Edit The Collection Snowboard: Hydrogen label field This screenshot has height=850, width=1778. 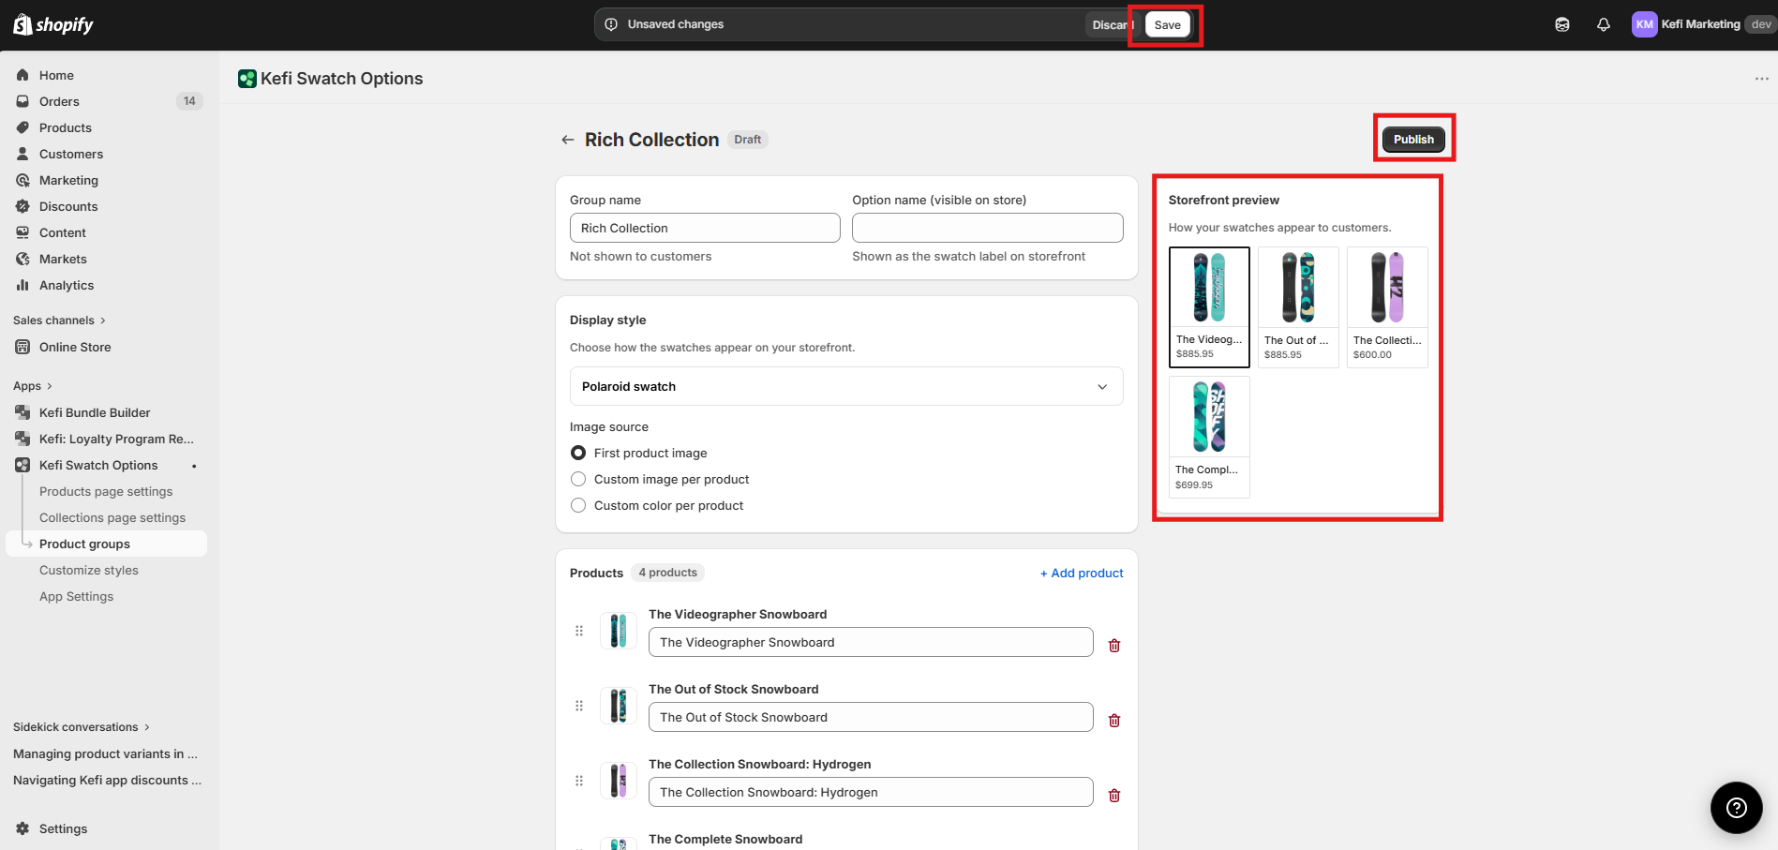tap(871, 792)
